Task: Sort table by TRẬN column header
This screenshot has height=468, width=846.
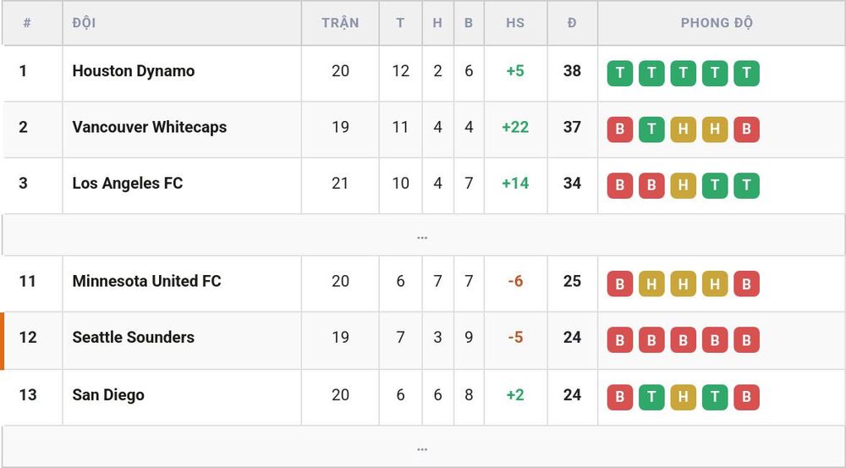Action: pyautogui.click(x=340, y=23)
